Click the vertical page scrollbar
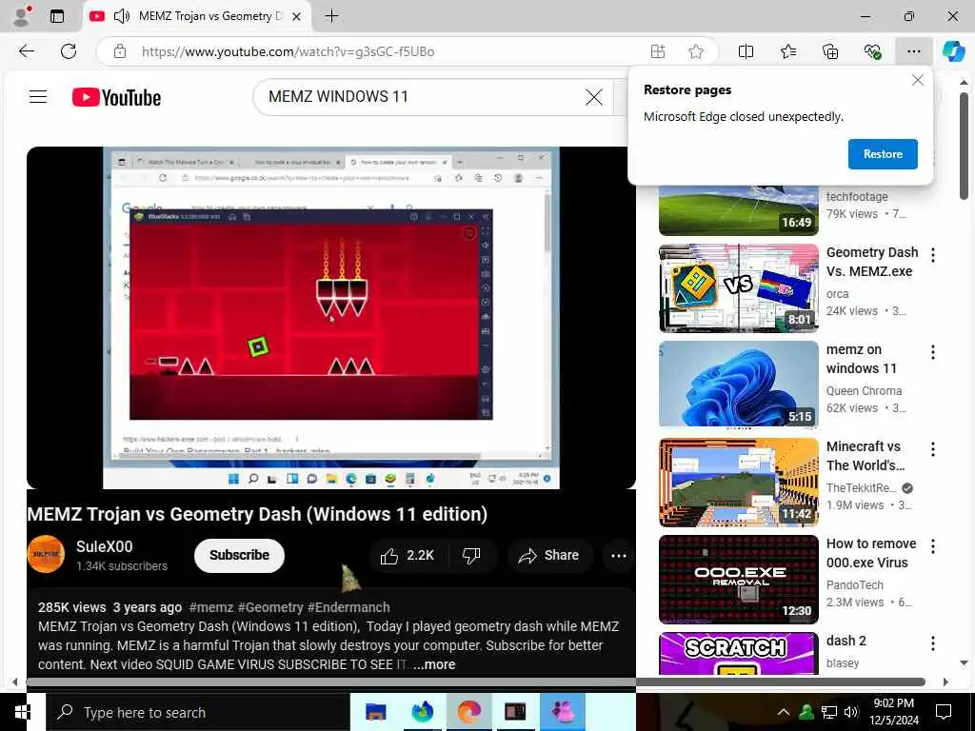This screenshot has width=975, height=731. 964,146
